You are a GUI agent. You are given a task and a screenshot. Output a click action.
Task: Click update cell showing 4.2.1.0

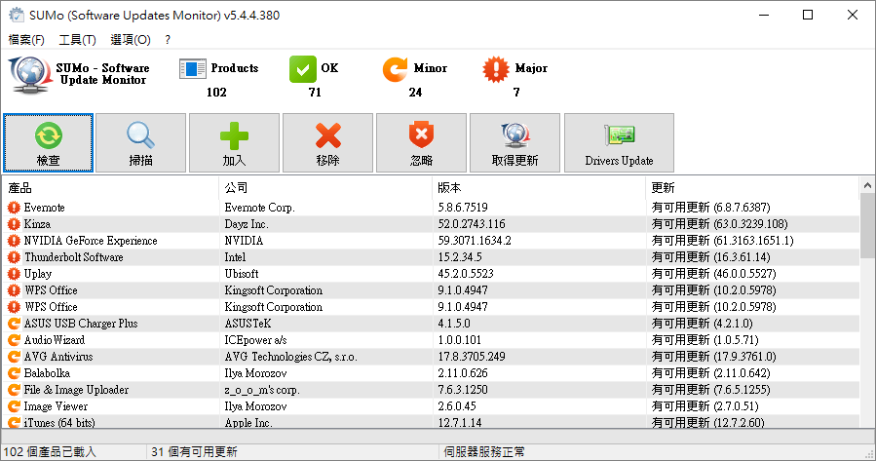702,324
